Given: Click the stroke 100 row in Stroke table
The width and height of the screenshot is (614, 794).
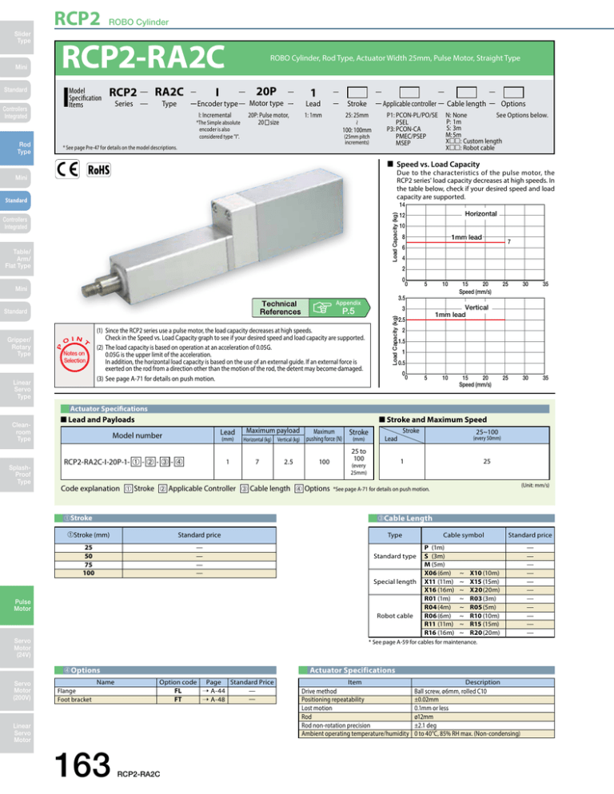Looking at the screenshot, I should (x=165, y=574).
